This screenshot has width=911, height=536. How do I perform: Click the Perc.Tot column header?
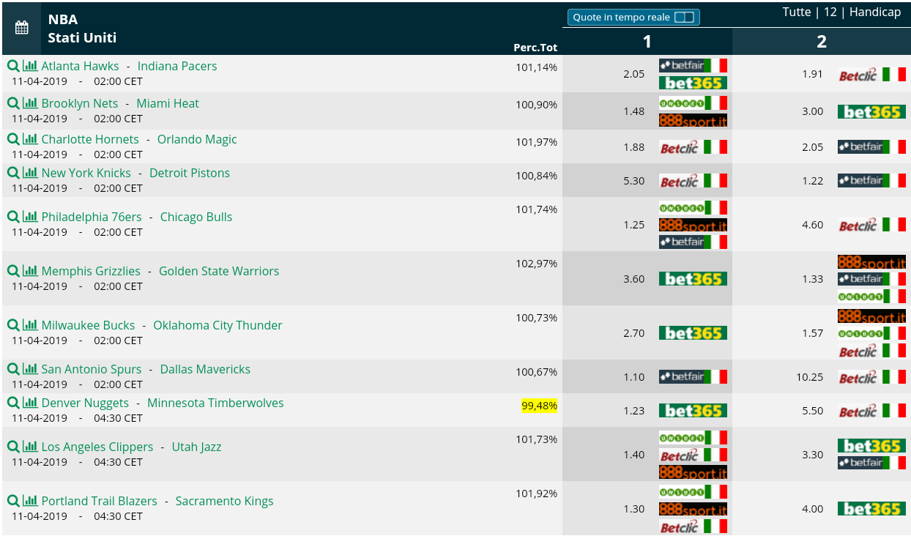point(536,48)
